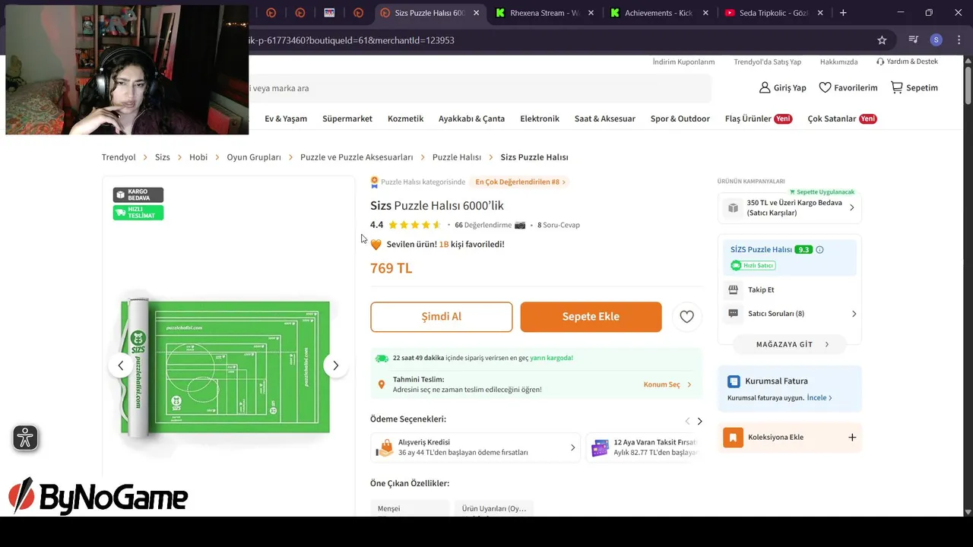973x547 pixels.
Task: Click Takip Et seller follow
Action: click(761, 289)
